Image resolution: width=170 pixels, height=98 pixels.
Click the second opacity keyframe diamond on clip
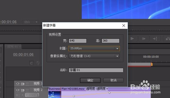pyautogui.click(x=74, y=96)
